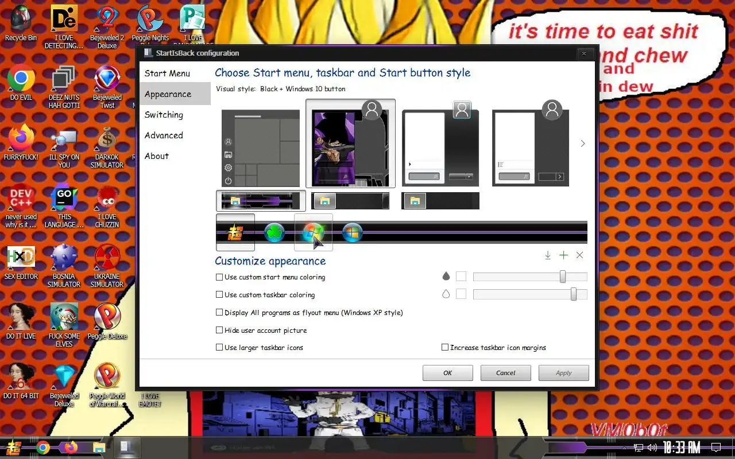The height and width of the screenshot is (459, 735).
Task: Open the taskbar color swatch
Action: click(461, 294)
